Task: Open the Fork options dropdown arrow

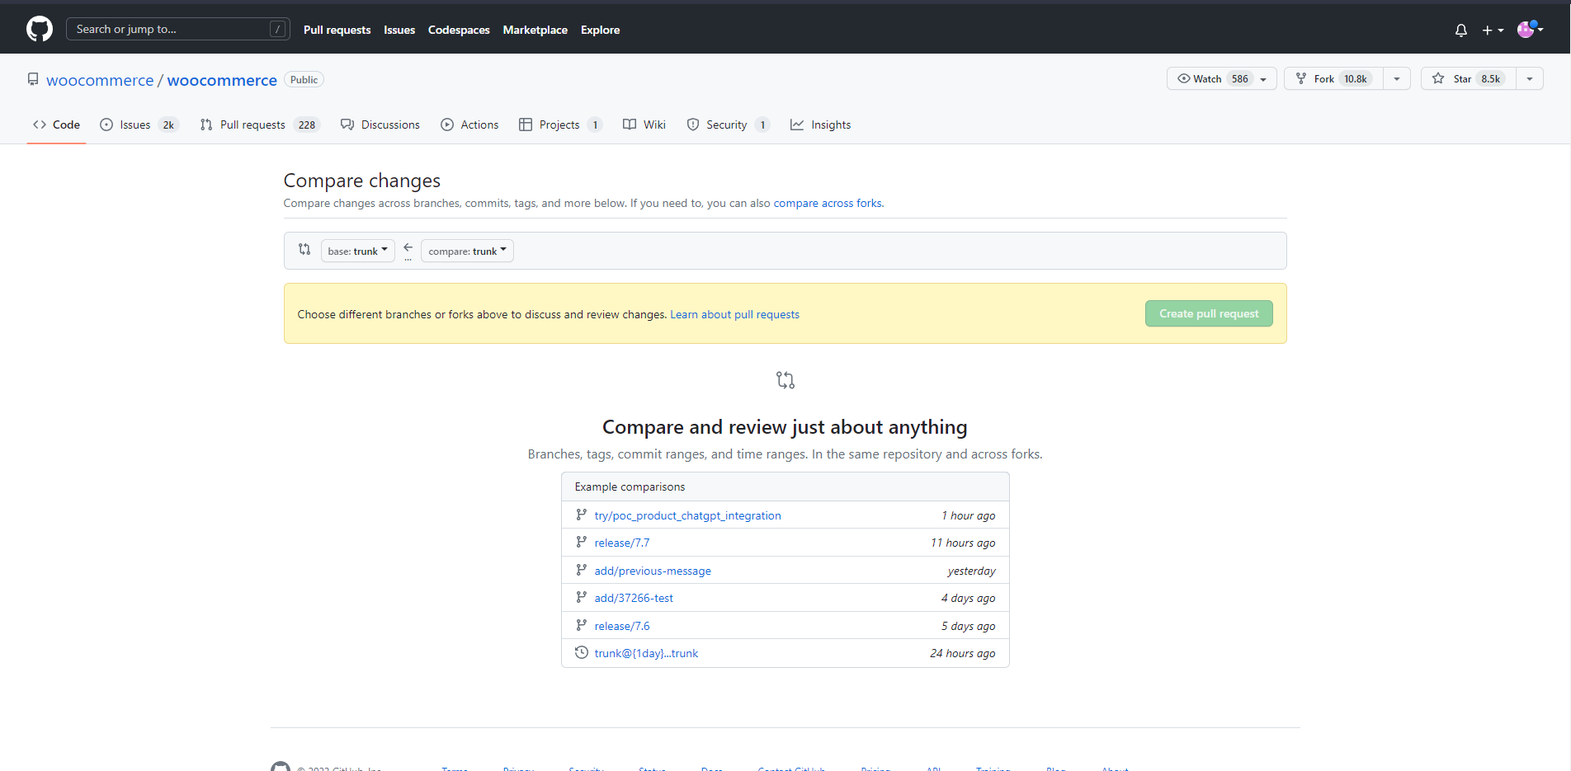Action: coord(1395,78)
